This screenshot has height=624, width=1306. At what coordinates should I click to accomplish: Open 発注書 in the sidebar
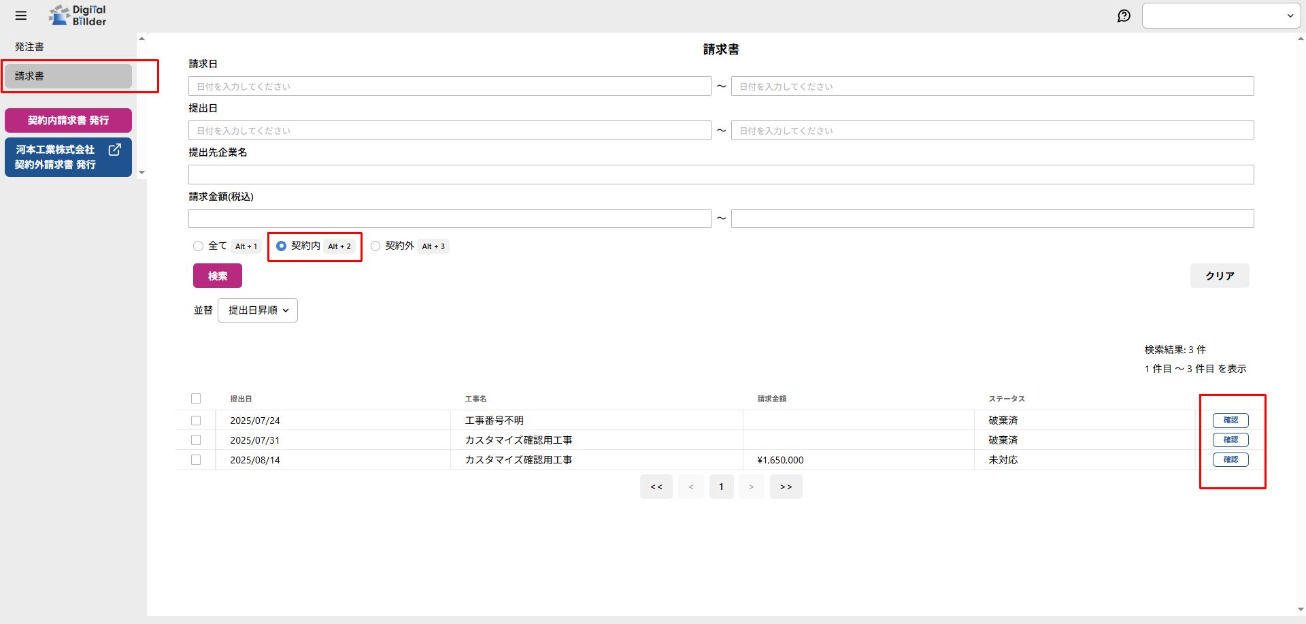coord(29,47)
